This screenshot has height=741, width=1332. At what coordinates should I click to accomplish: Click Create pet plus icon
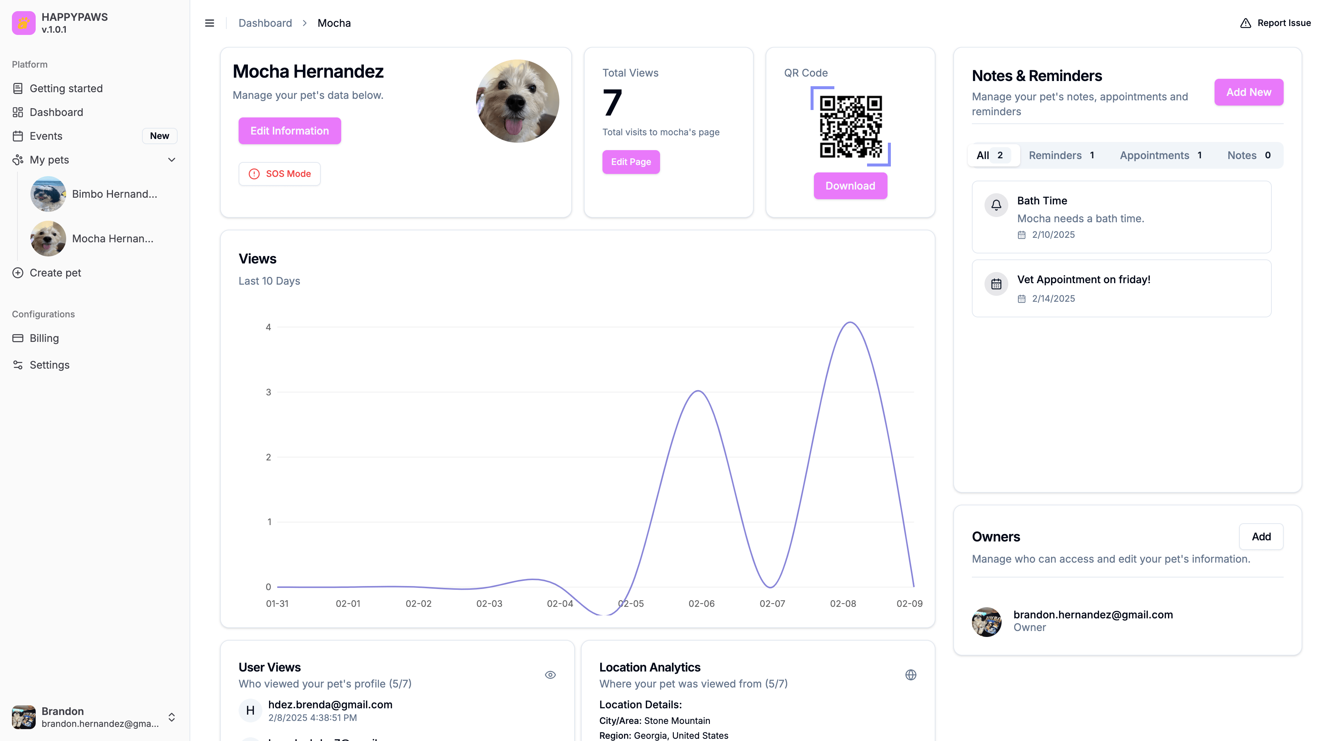click(x=17, y=273)
